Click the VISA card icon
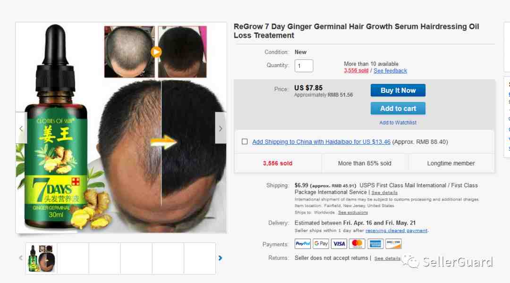The width and height of the screenshot is (510, 283). (x=339, y=244)
